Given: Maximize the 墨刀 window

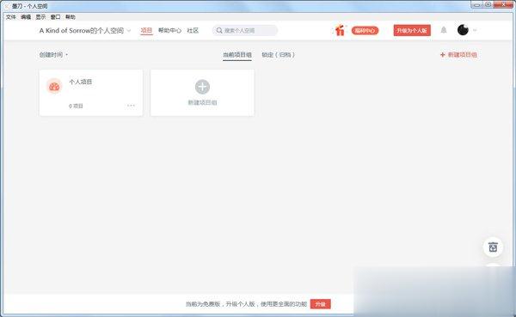Looking at the screenshot, I should click(x=488, y=4).
